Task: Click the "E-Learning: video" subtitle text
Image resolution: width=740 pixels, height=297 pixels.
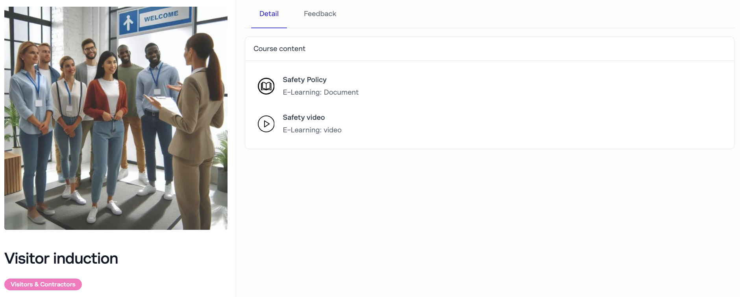Action: (x=312, y=130)
